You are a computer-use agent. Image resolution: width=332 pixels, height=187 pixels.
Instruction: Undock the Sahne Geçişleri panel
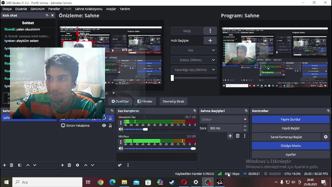pos(246,111)
